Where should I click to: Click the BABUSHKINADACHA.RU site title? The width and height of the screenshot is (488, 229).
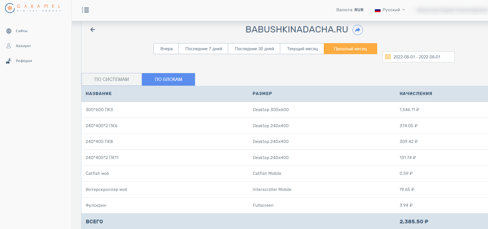[297, 29]
